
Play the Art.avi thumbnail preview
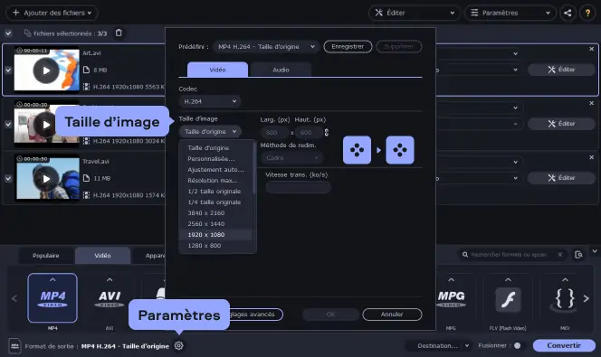[x=46, y=70]
